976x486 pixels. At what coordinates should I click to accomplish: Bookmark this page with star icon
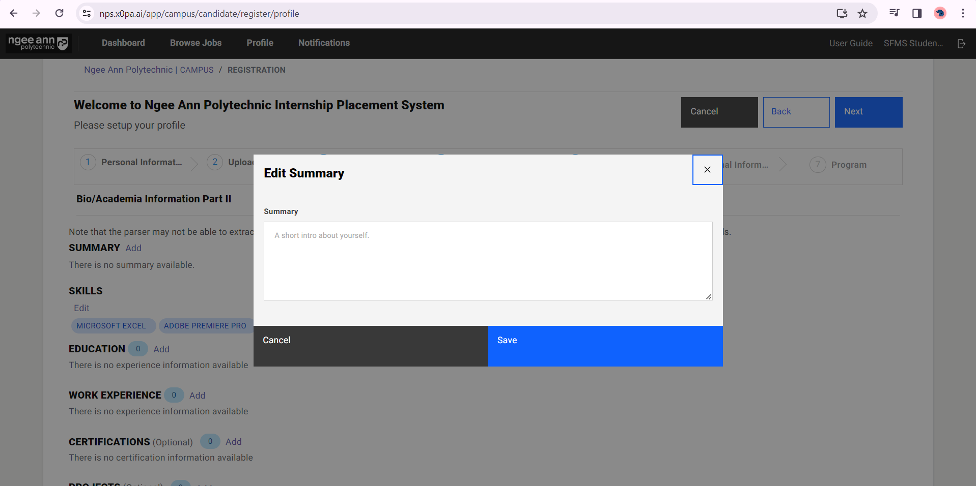(862, 13)
